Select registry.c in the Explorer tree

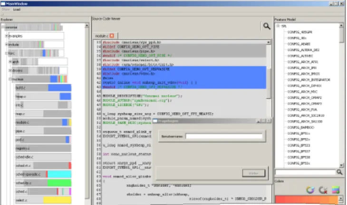43,148
